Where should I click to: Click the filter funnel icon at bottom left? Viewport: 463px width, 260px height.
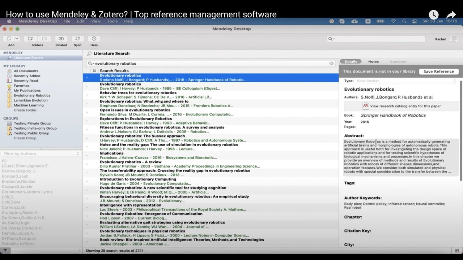(x=5, y=251)
